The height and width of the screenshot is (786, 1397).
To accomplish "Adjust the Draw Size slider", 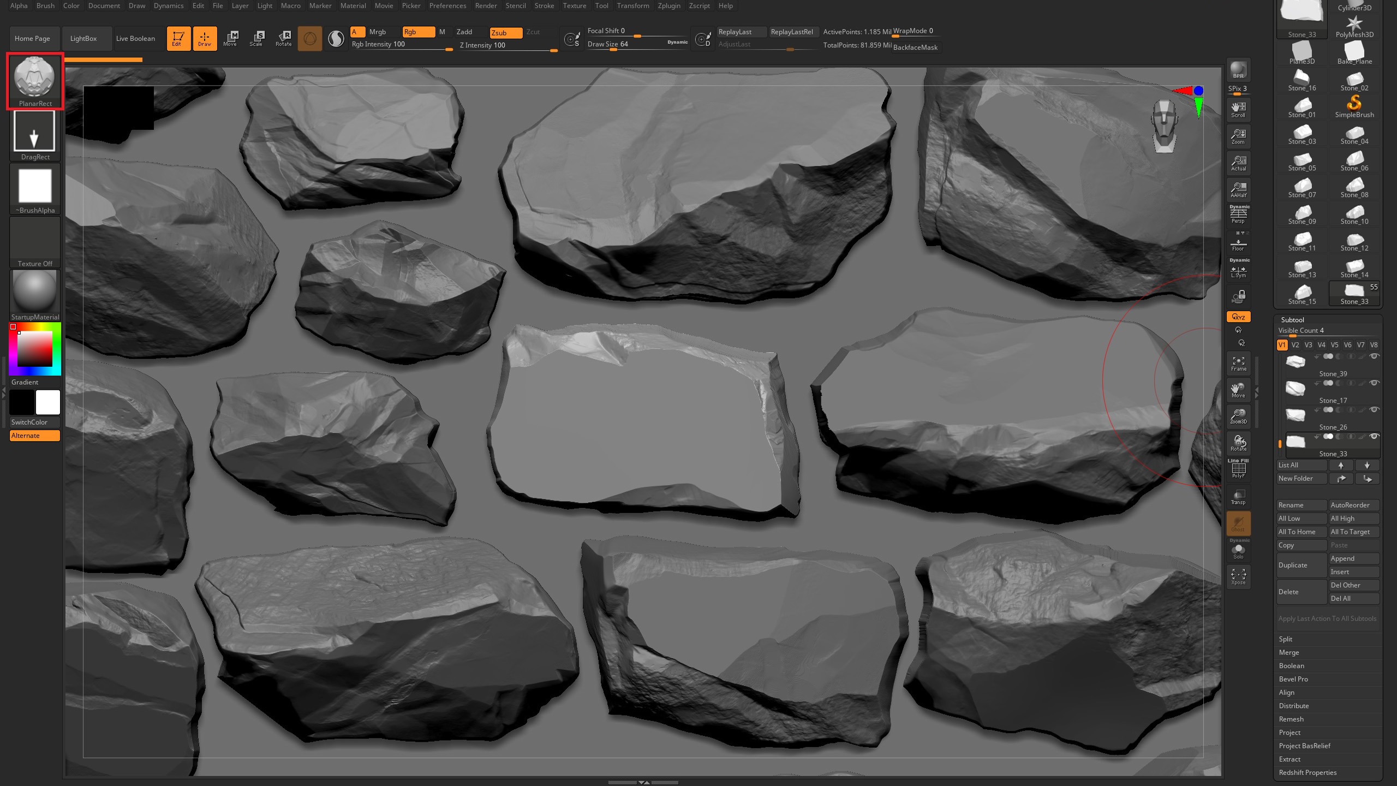I will (x=637, y=45).
